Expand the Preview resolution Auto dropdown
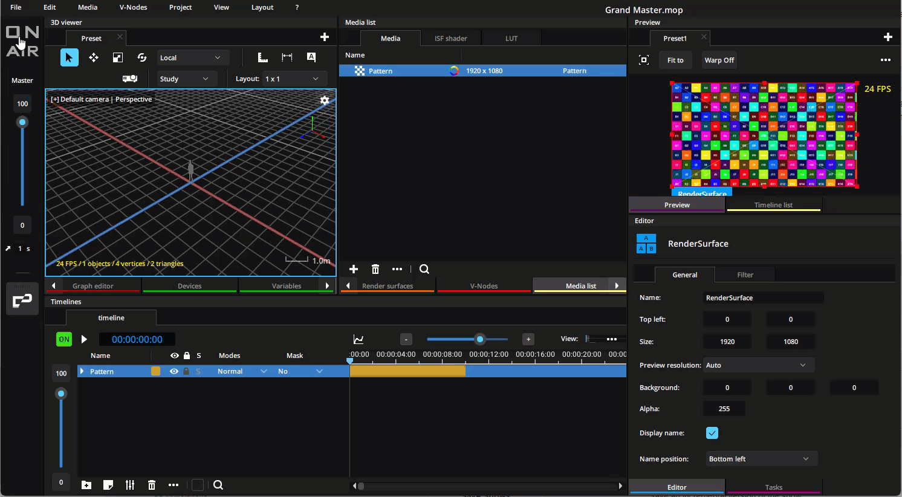This screenshot has width=902, height=497. tap(758, 365)
